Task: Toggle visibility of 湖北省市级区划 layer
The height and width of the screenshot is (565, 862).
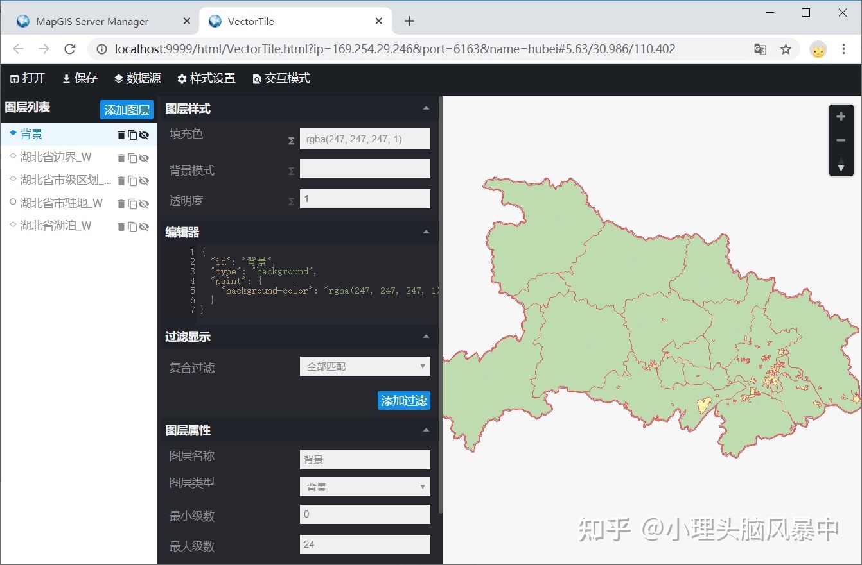Action: click(x=144, y=181)
